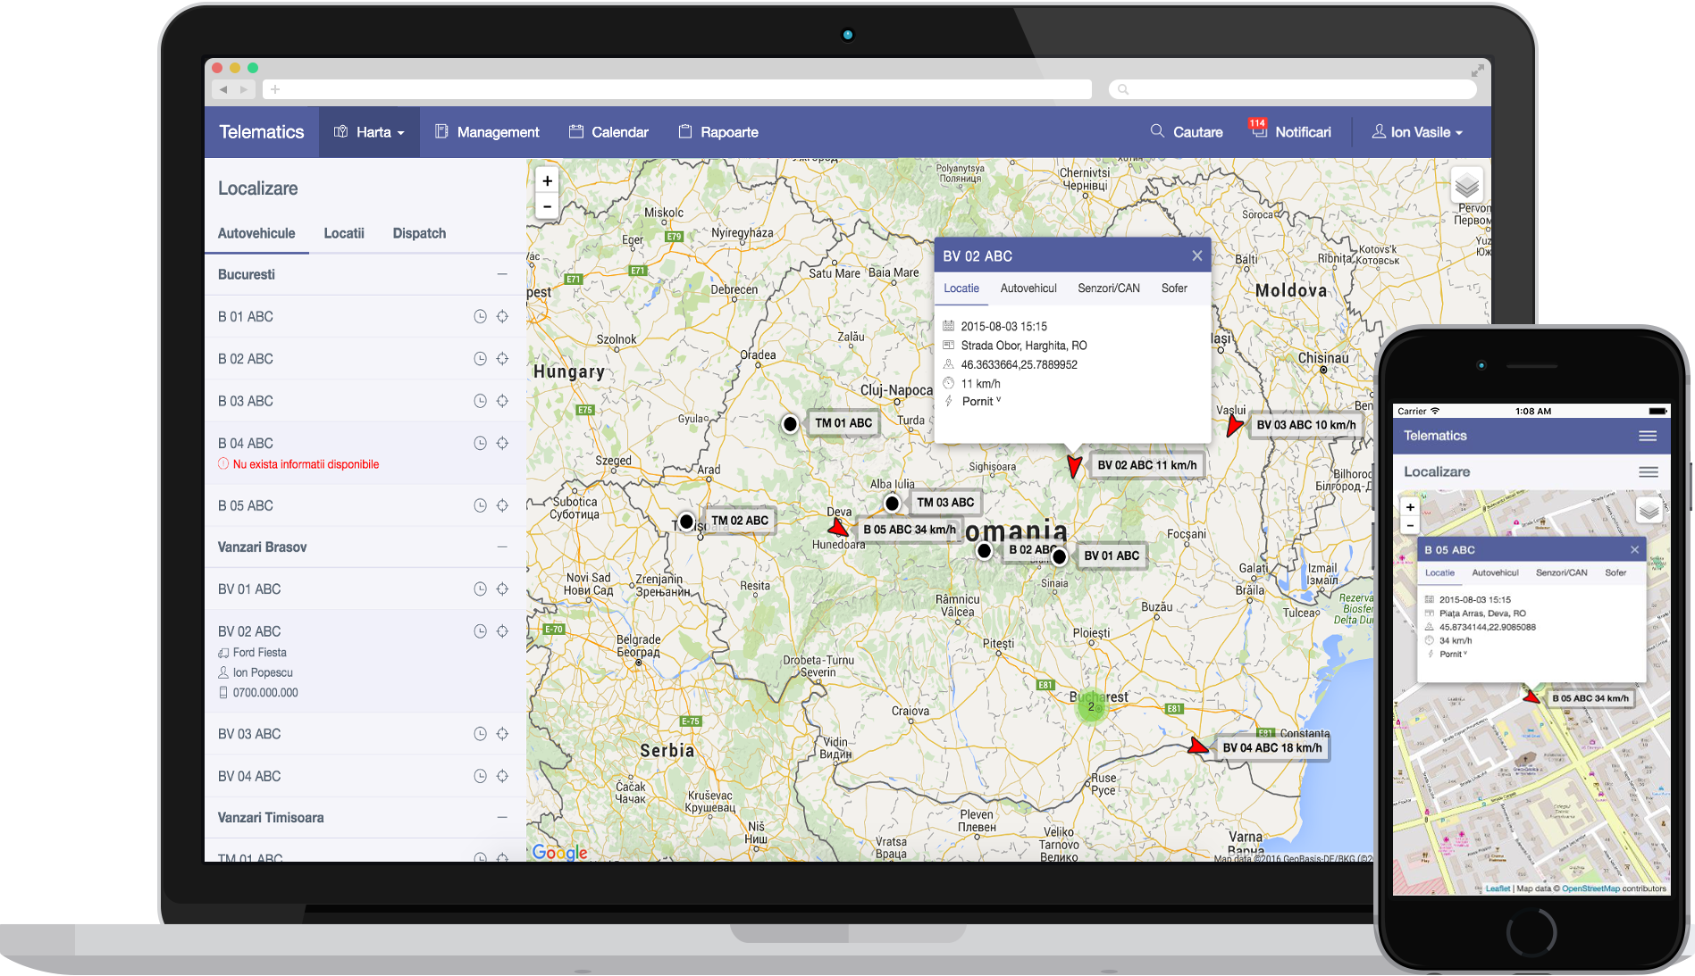Screen dimensions: 1695x976
Task: Select Sofer tab in BV 02 popup
Action: coord(1174,288)
